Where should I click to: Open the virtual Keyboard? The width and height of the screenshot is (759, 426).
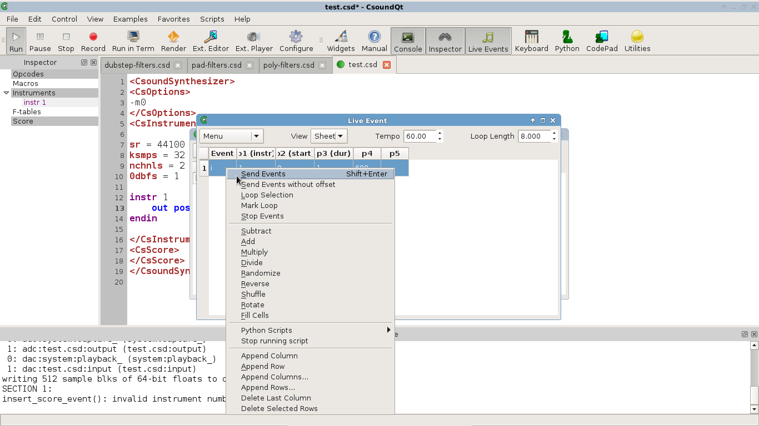531,40
